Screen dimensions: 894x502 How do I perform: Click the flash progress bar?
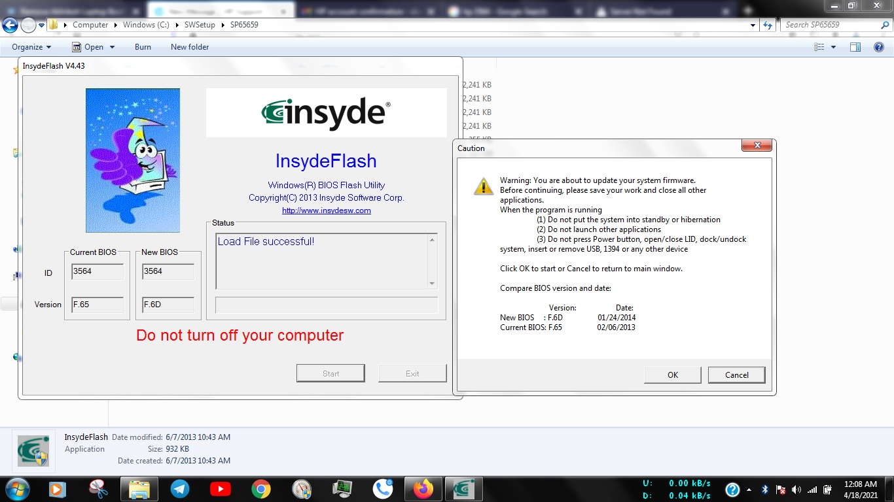tap(327, 305)
